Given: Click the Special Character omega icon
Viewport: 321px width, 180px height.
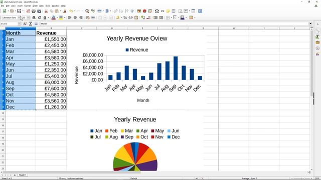Looking at the screenshot, I should pyautogui.click(x=157, y=11).
